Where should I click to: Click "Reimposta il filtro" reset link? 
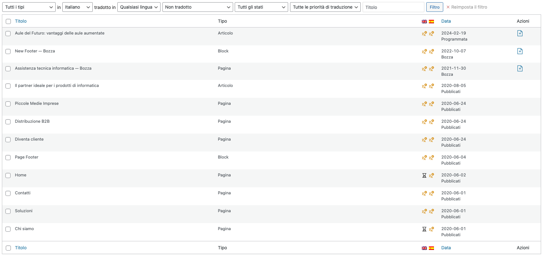pos(467,7)
